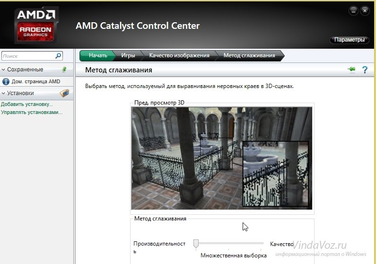Click the Добавить установку... link

click(27, 104)
